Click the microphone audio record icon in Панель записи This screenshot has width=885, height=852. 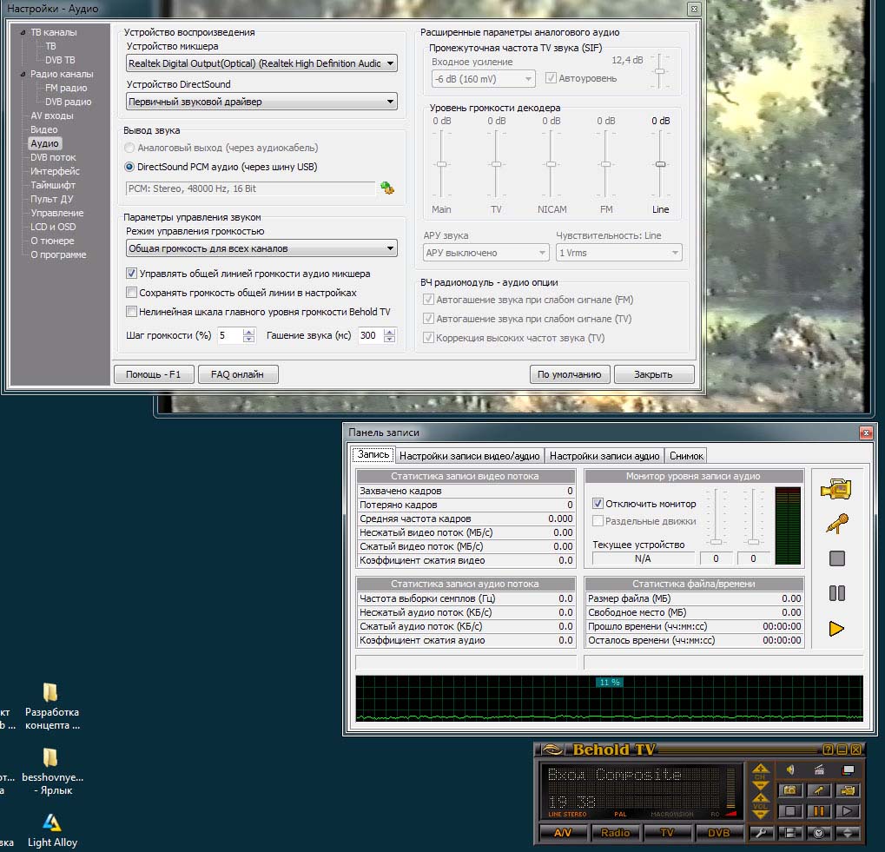pyautogui.click(x=836, y=524)
